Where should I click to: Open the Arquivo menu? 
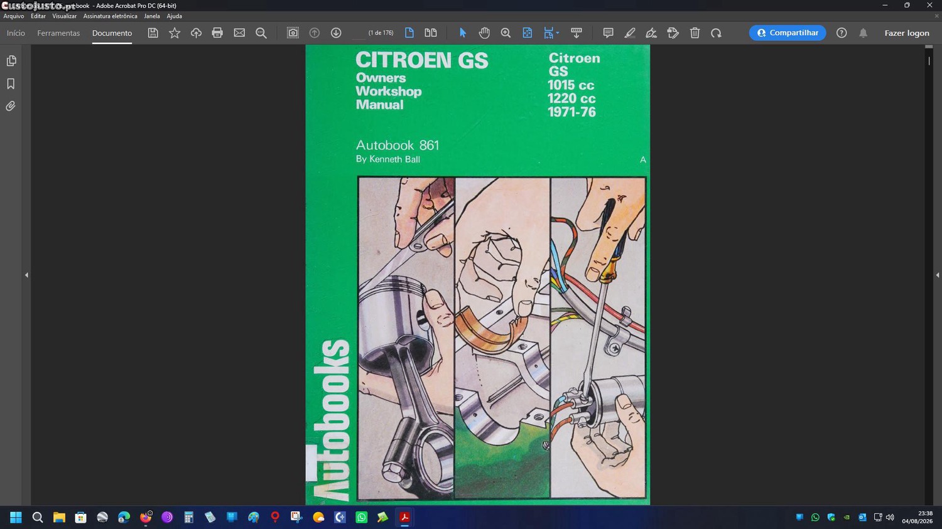[x=14, y=16]
